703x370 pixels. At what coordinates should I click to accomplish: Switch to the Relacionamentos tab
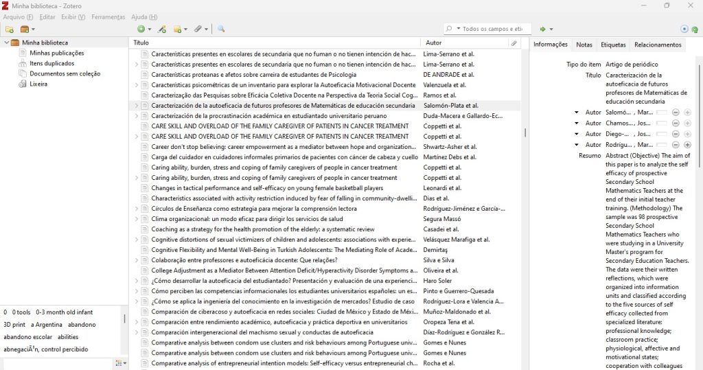point(658,45)
